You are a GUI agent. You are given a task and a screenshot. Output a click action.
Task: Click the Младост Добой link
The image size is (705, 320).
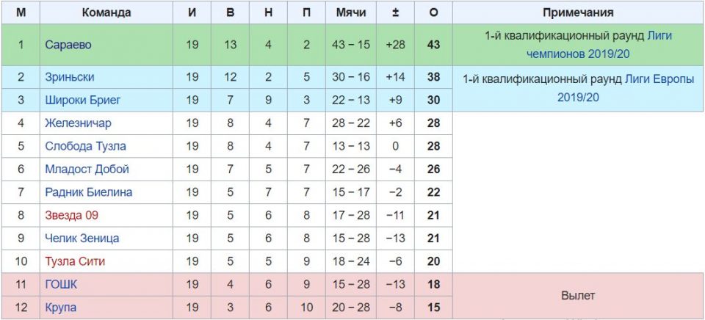pos(87,169)
